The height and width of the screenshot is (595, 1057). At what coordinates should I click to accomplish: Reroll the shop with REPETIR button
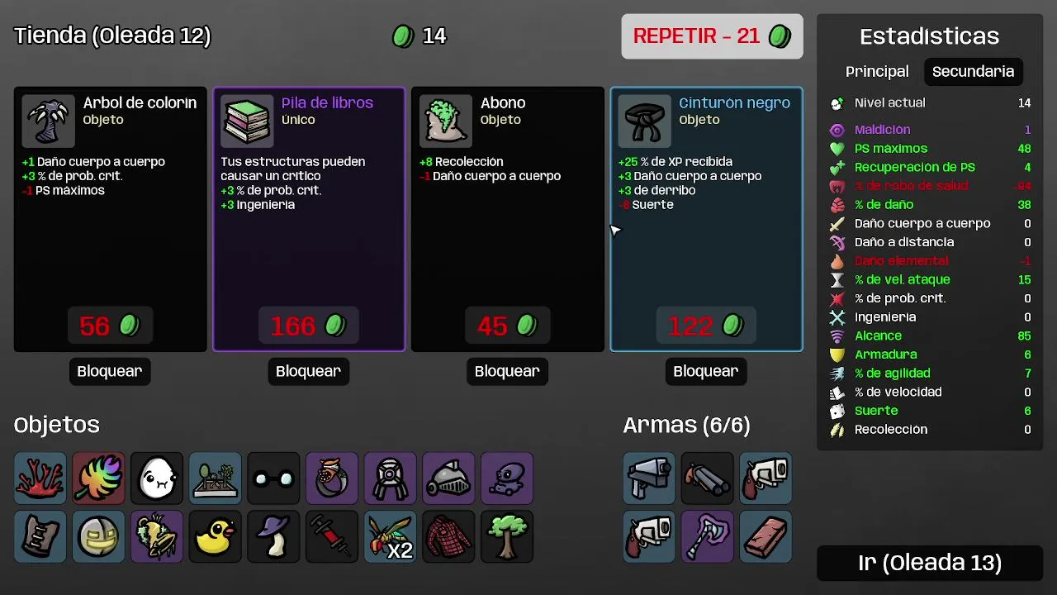coord(712,36)
